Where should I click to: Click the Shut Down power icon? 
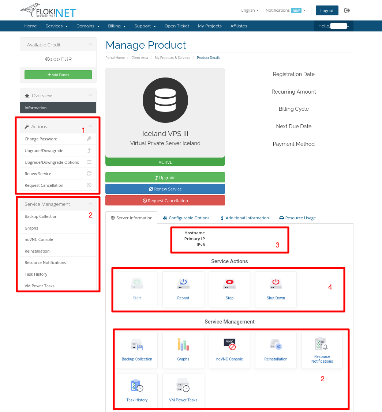[x=276, y=284]
